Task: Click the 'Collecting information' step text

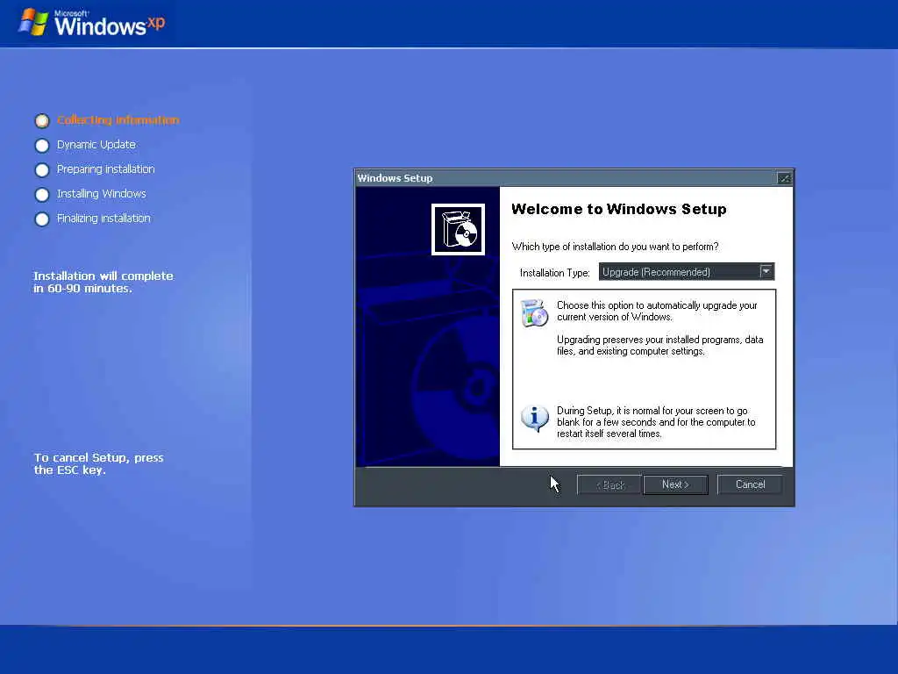Action: [x=118, y=119]
